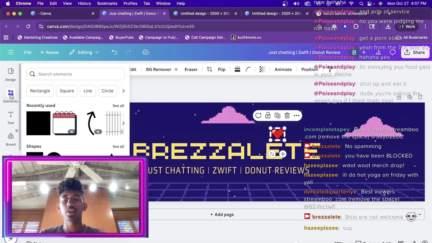Open the Profiles menu in menu bar
Screen dimensions: 432x243
coord(130,3)
